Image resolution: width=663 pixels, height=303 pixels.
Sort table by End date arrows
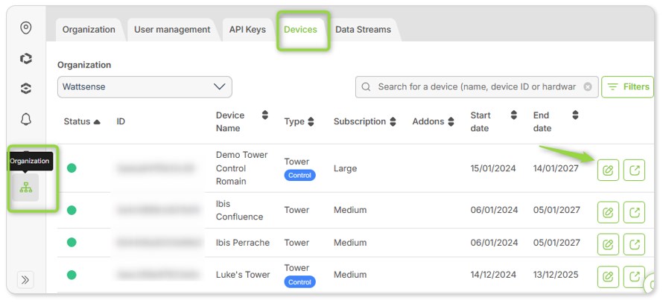click(x=575, y=115)
